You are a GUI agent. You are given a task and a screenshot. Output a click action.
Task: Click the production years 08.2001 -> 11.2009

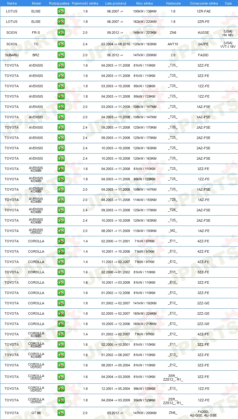click(116, 231)
